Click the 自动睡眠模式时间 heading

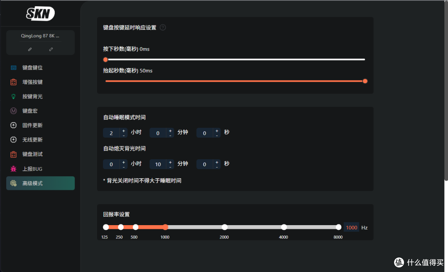click(x=124, y=117)
